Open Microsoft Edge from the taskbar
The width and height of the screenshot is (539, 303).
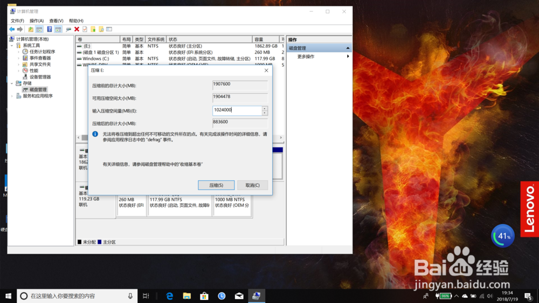point(169,296)
